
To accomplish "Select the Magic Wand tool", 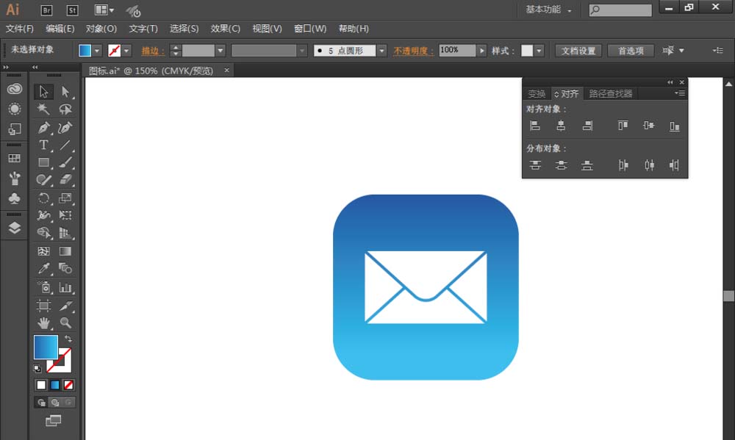I will click(x=43, y=109).
